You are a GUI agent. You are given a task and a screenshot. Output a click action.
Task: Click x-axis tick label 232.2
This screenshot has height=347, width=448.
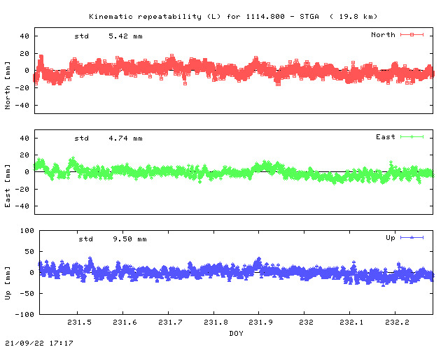click(x=397, y=323)
